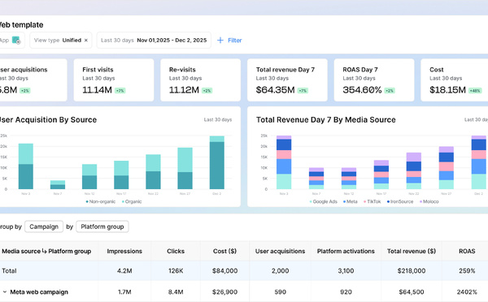Click the app icon in the App filter
This screenshot has width=488, height=302.
point(16,40)
